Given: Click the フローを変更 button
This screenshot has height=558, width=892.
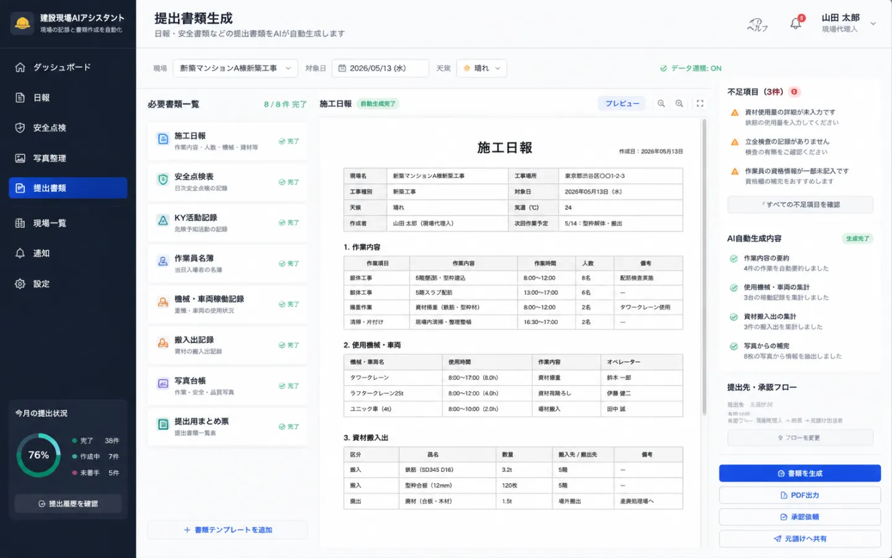Looking at the screenshot, I should (x=800, y=438).
